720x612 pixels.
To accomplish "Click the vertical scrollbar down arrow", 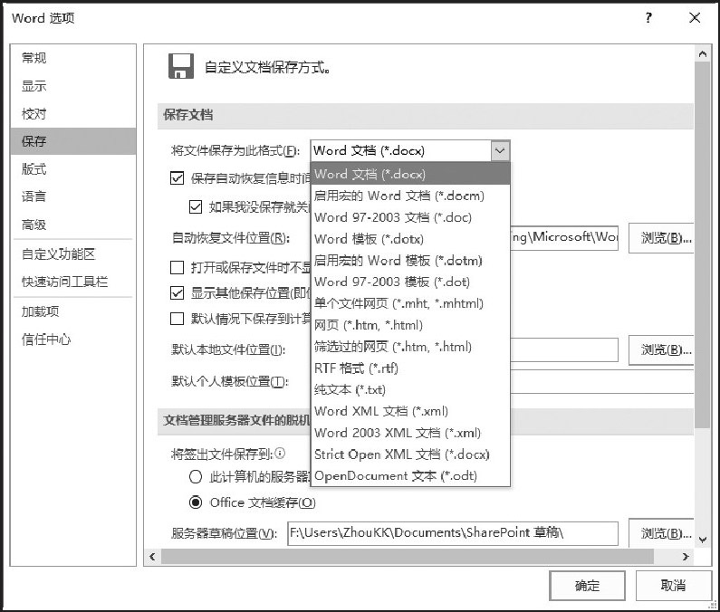I will (x=703, y=540).
